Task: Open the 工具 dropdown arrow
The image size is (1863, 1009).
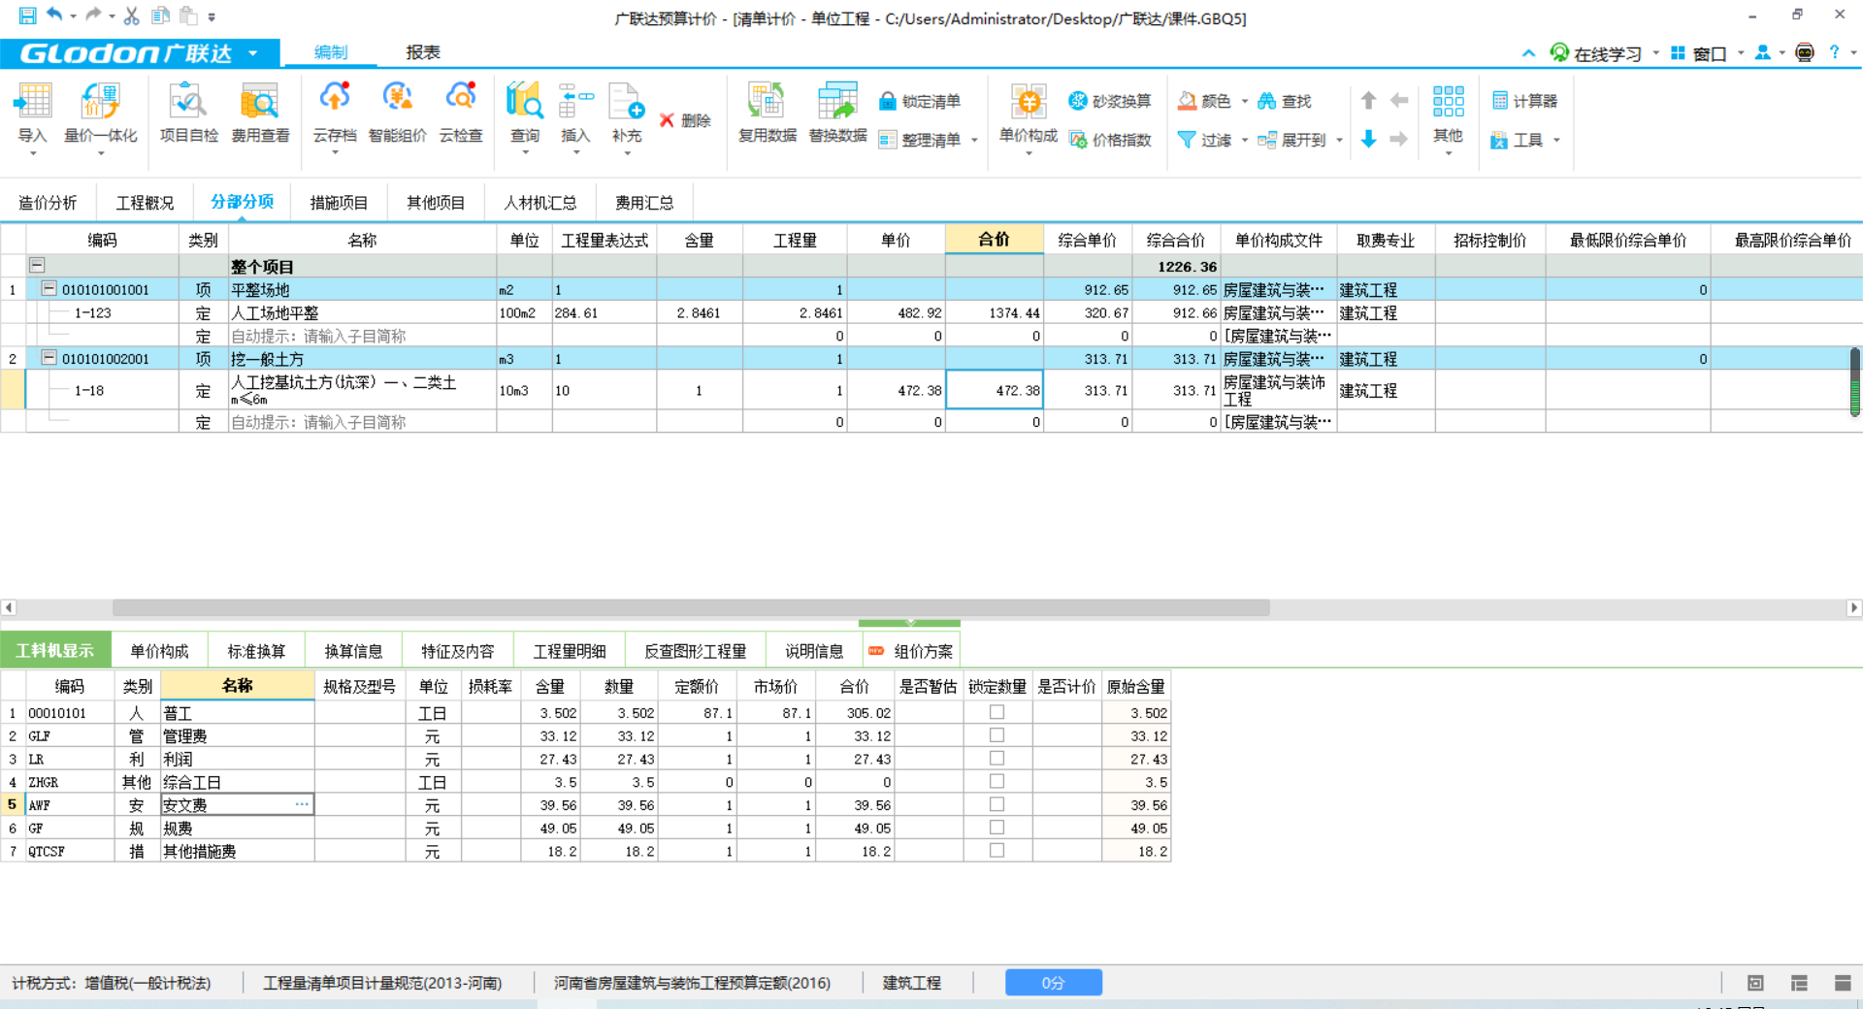Action: 1556,141
